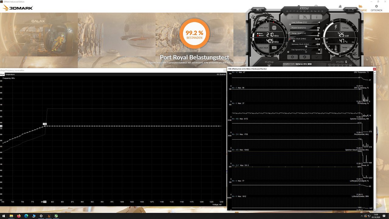Click GeForce RTX 3090 graphics card label

pyautogui.click(x=304, y=64)
